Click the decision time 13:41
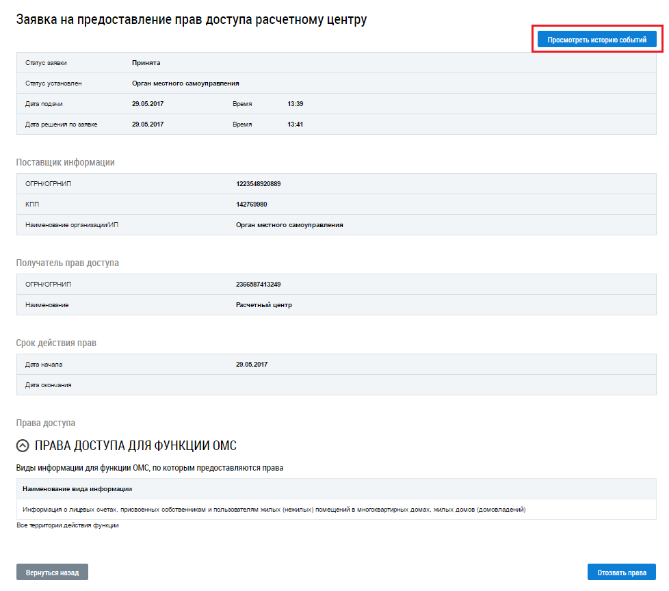The image size is (669, 591). click(x=295, y=124)
